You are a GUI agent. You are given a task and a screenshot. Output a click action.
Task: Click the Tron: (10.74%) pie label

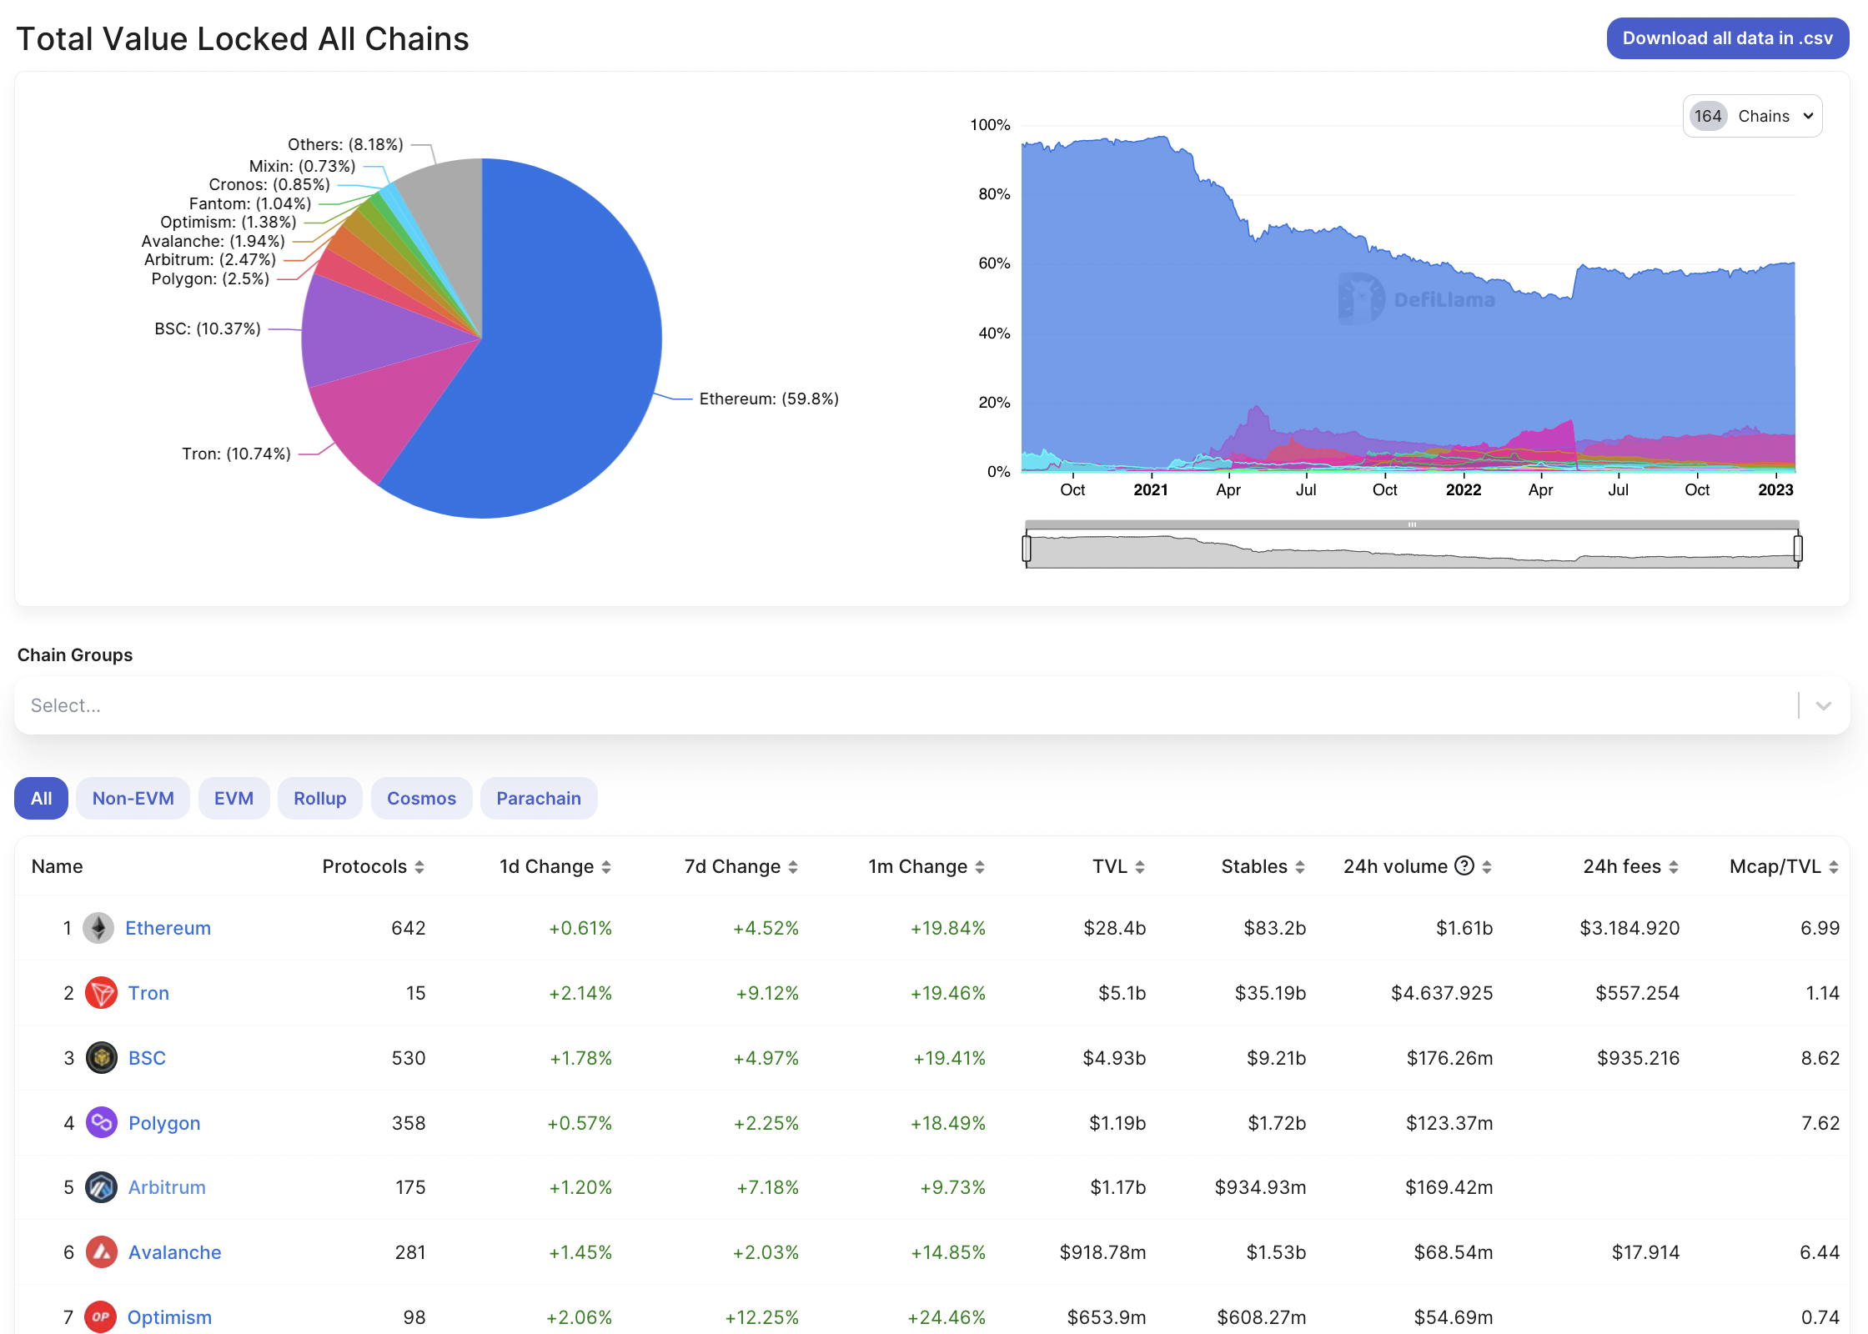[237, 454]
